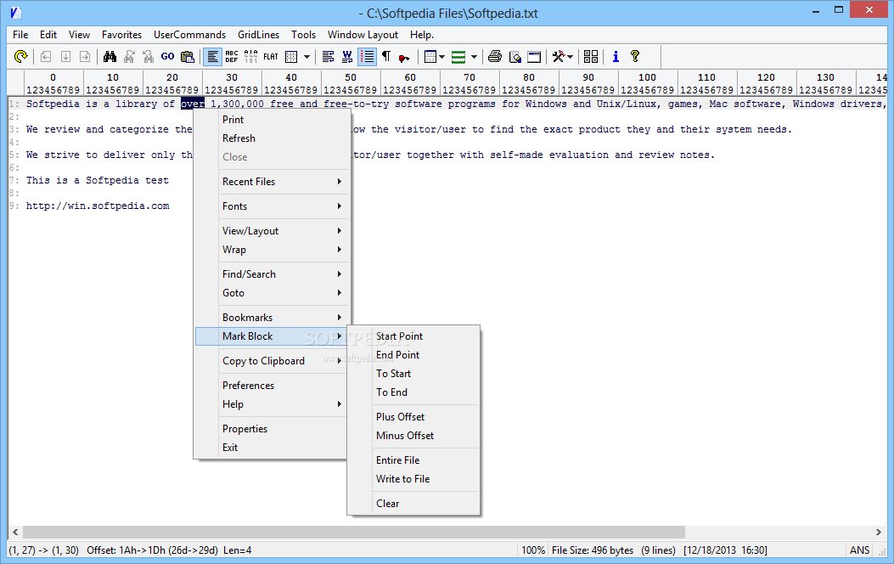
Task: Click the word wrap W icon
Action: pyautogui.click(x=347, y=56)
